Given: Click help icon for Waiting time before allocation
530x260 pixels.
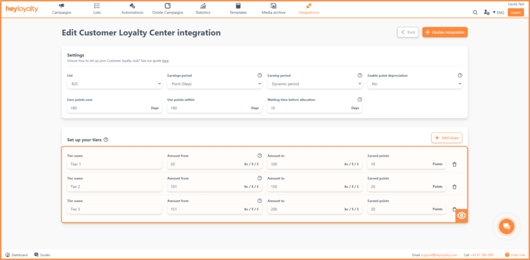Looking at the screenshot, I should tap(360, 100).
